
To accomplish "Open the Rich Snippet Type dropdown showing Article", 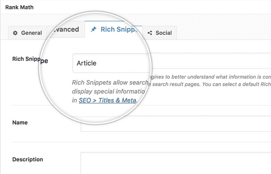I will click(172, 63).
